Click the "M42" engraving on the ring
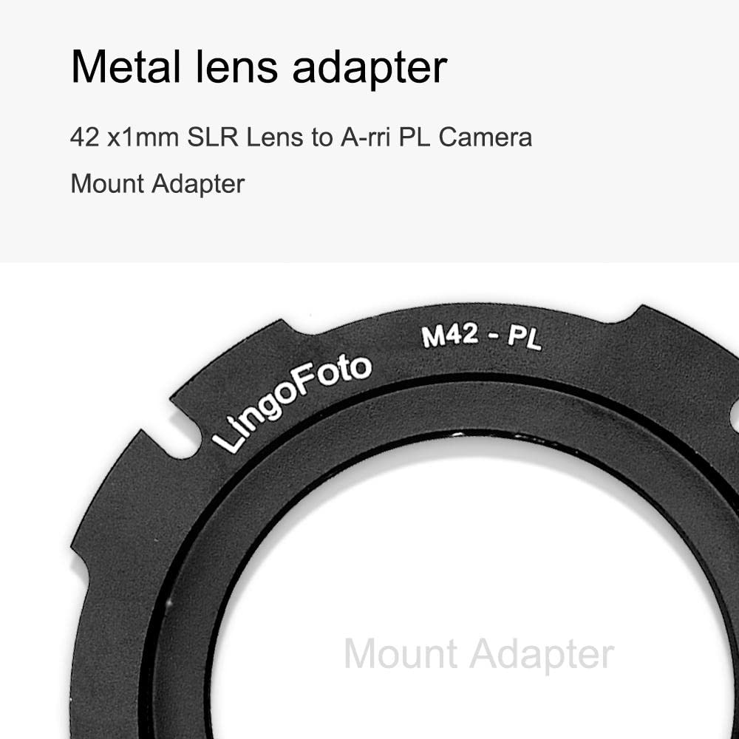 point(450,335)
